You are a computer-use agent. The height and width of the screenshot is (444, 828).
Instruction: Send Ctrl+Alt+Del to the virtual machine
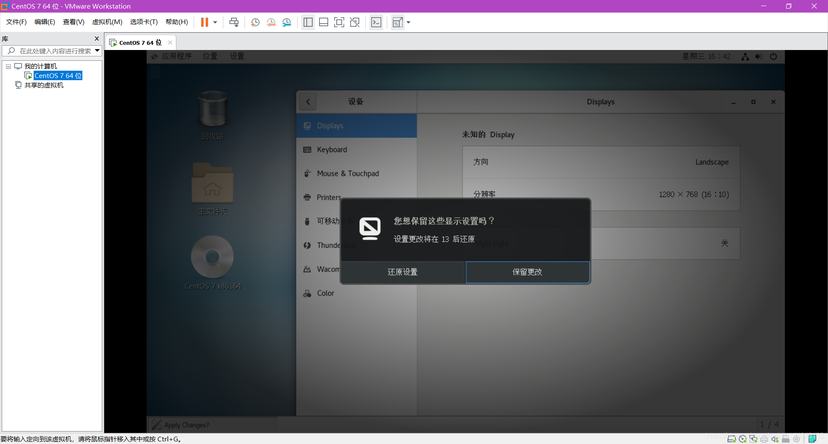(233, 22)
